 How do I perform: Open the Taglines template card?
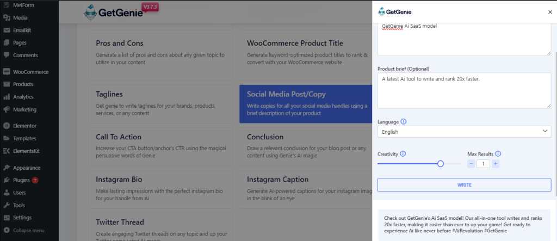160,104
